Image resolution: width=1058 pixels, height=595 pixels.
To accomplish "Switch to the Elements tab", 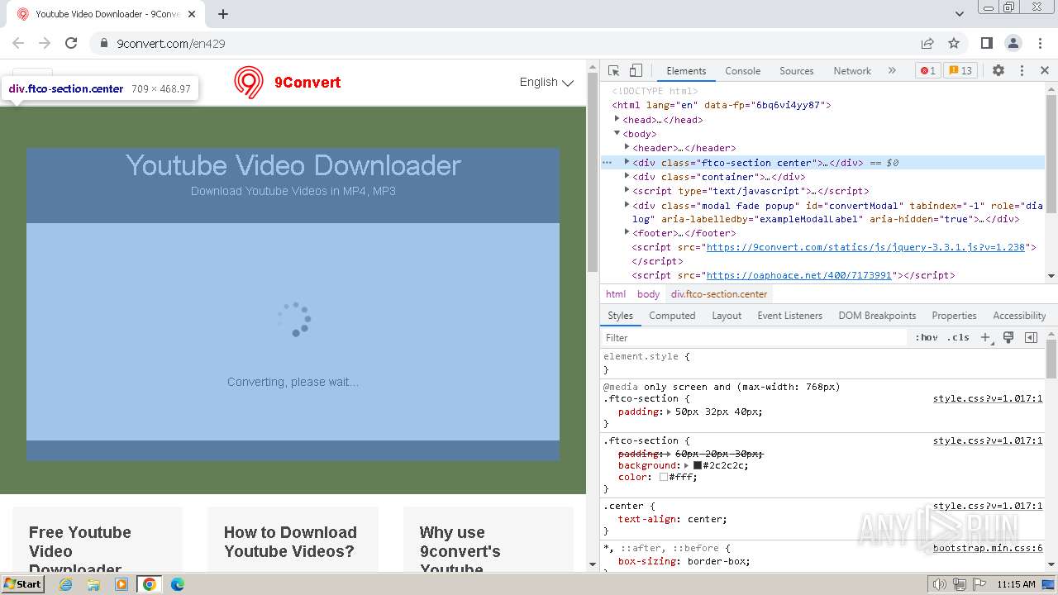I will [x=686, y=71].
